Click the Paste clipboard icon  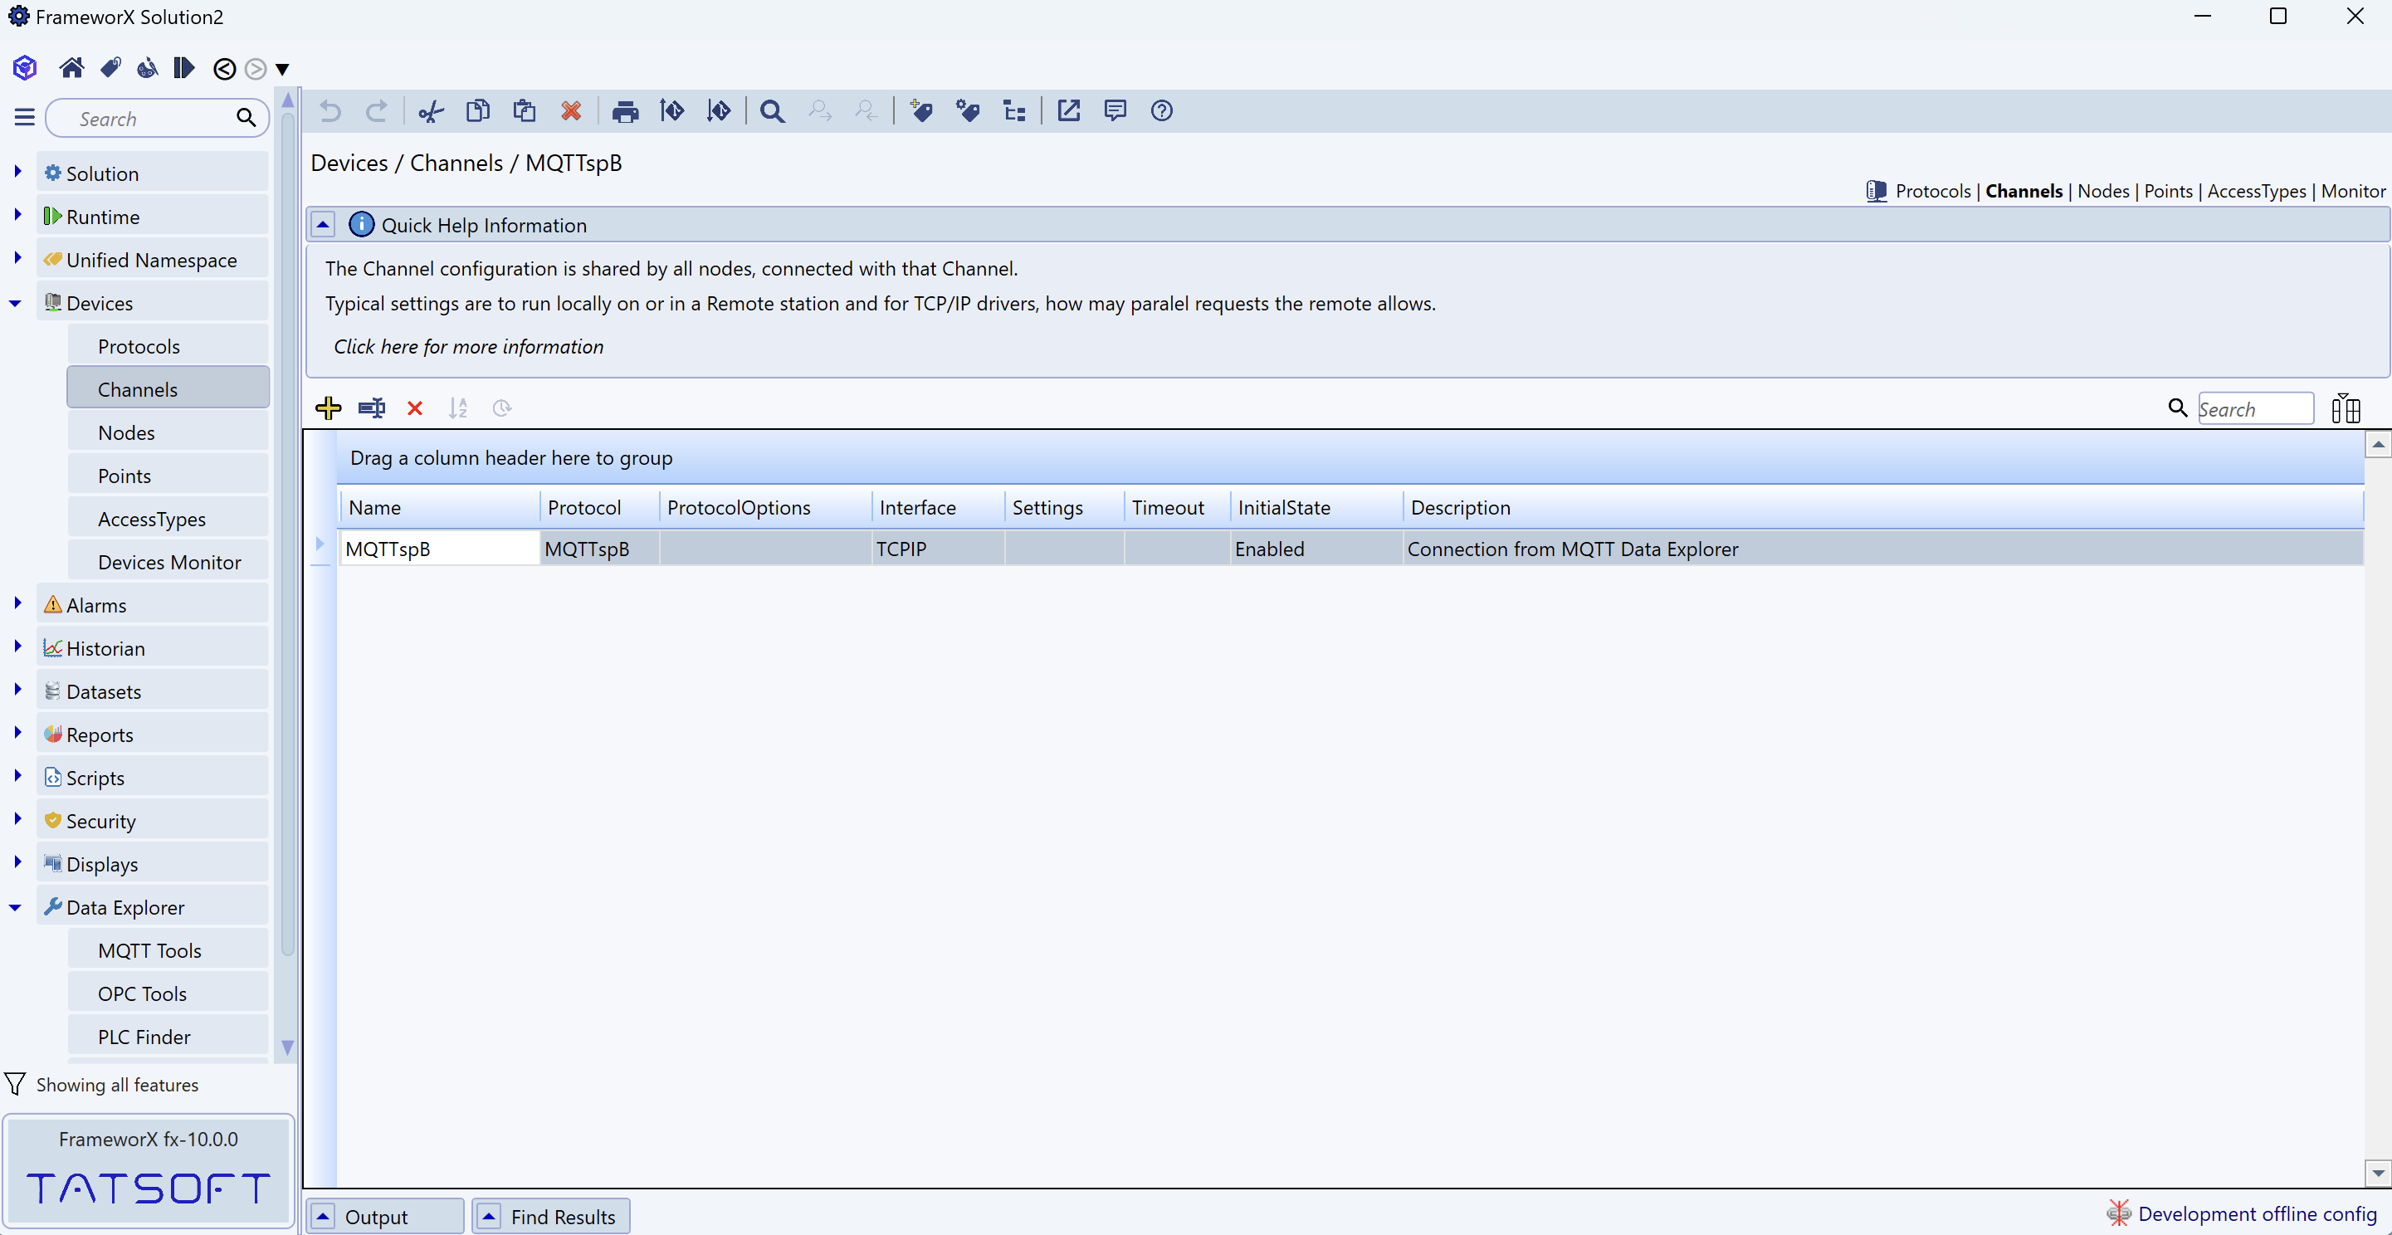[524, 111]
